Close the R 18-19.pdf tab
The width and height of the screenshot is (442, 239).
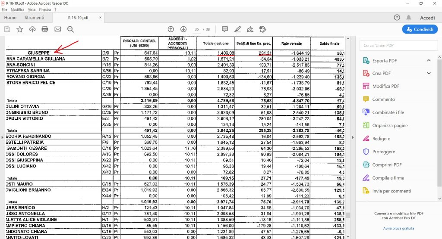click(100, 17)
